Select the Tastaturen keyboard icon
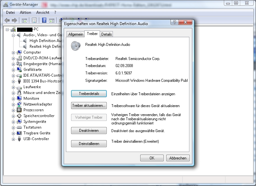The image size is (256, 186). point(19,127)
